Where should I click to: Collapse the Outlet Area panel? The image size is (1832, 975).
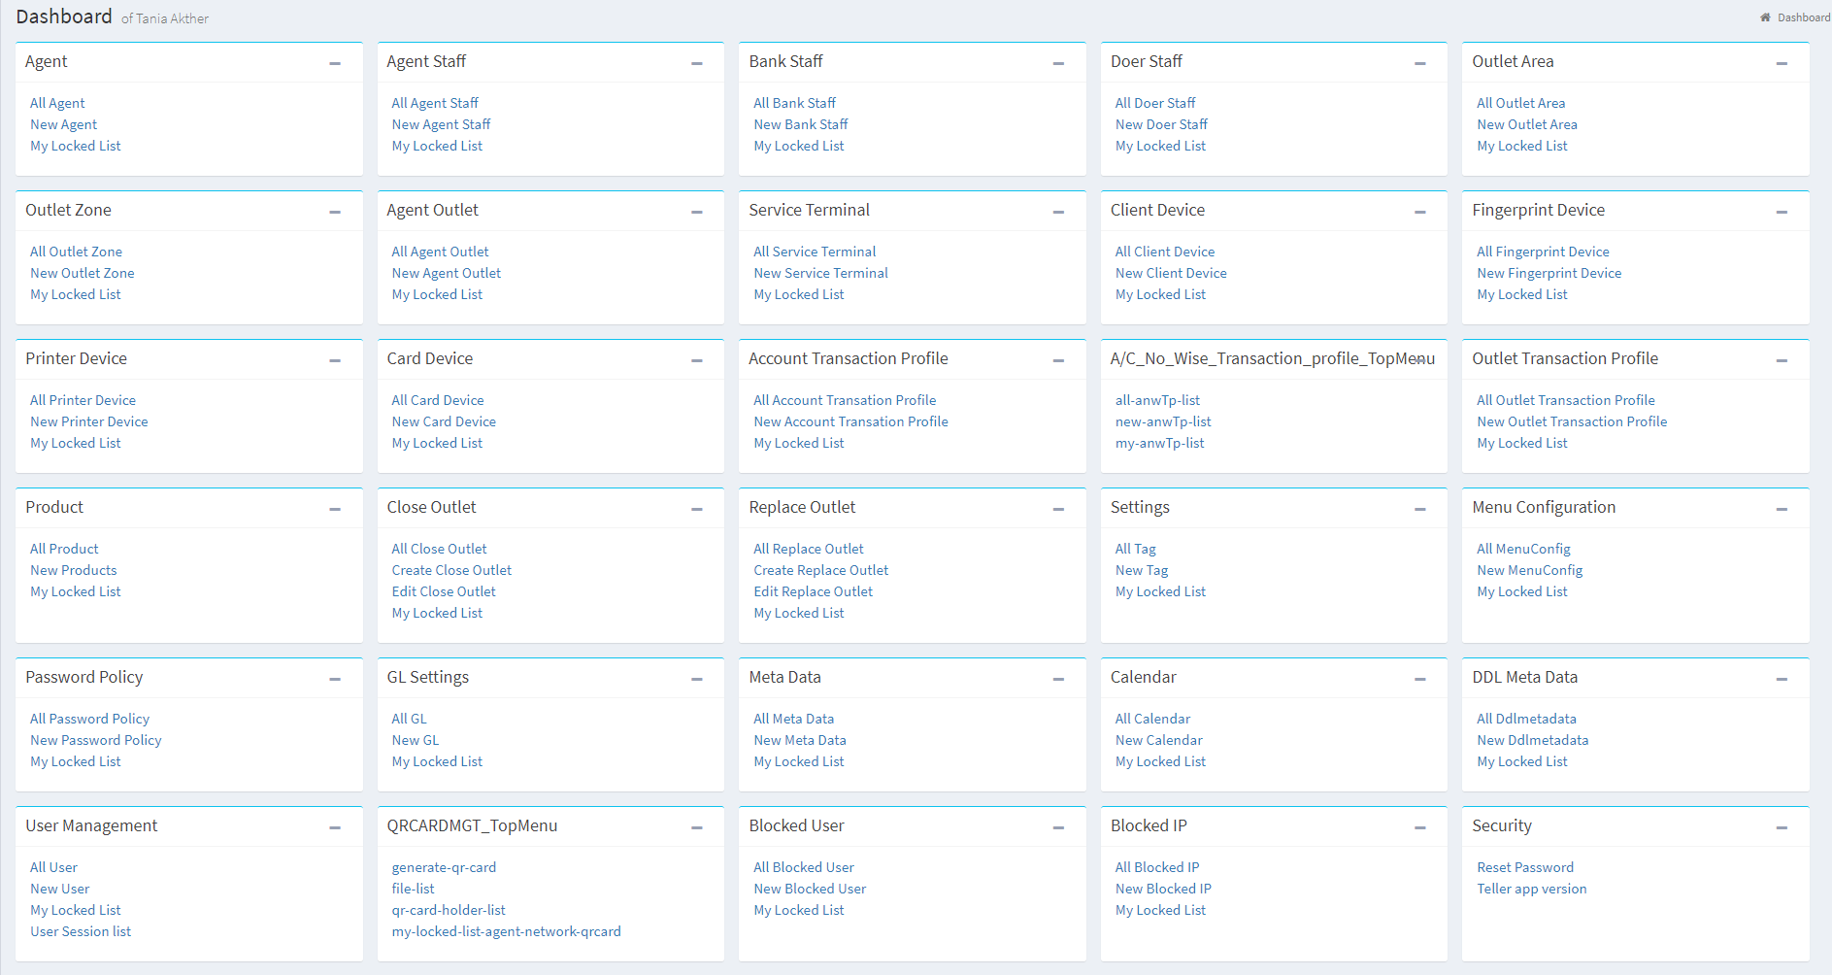[1782, 63]
